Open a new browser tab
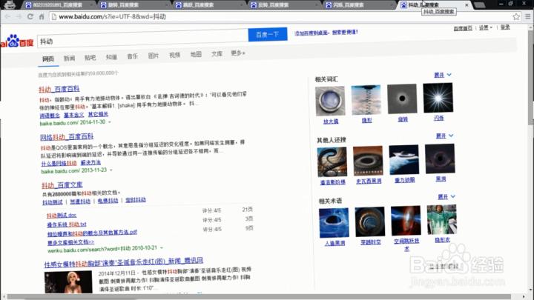 pyautogui.click(x=480, y=4)
